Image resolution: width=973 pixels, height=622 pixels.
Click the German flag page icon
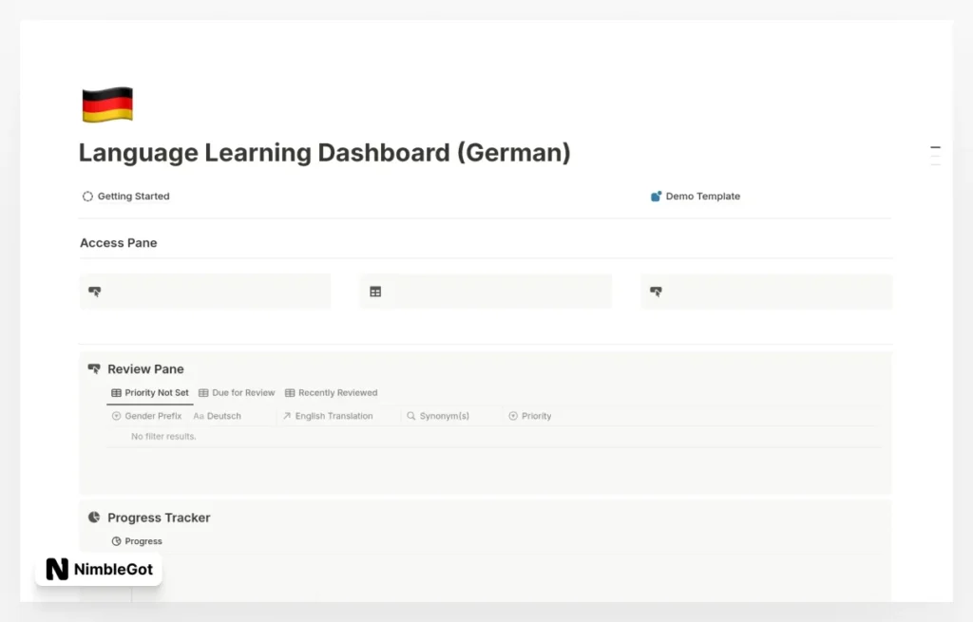click(106, 103)
